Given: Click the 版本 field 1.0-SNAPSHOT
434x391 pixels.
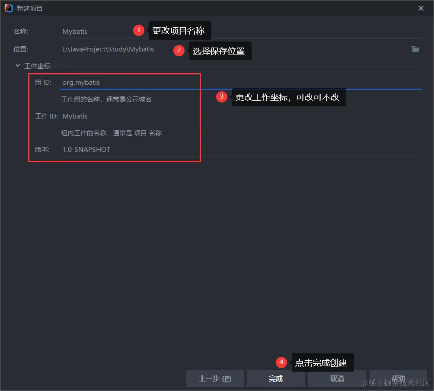Looking at the screenshot, I should [x=241, y=150].
